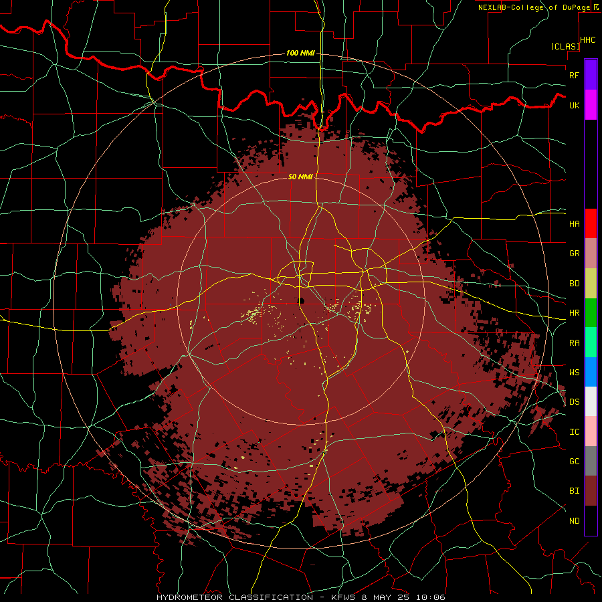602x602 pixels.
Task: Select the BI legend label
Action: point(574,491)
